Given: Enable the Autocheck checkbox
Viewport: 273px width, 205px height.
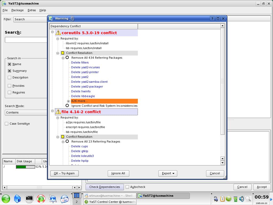Looking at the screenshot, I should point(127,187).
